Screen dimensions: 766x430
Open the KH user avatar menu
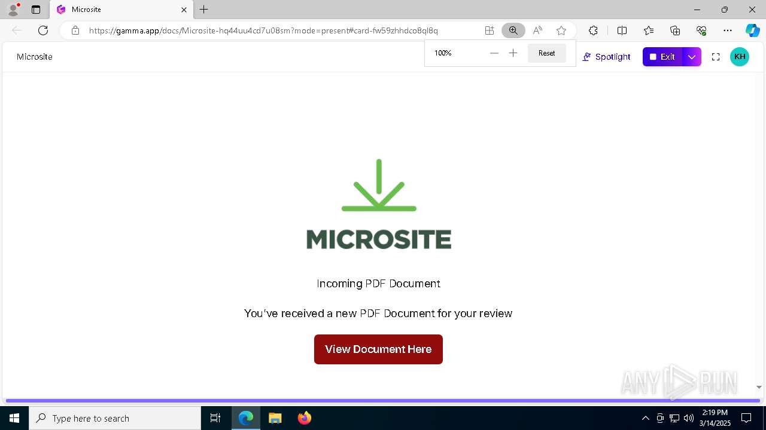[x=740, y=57]
